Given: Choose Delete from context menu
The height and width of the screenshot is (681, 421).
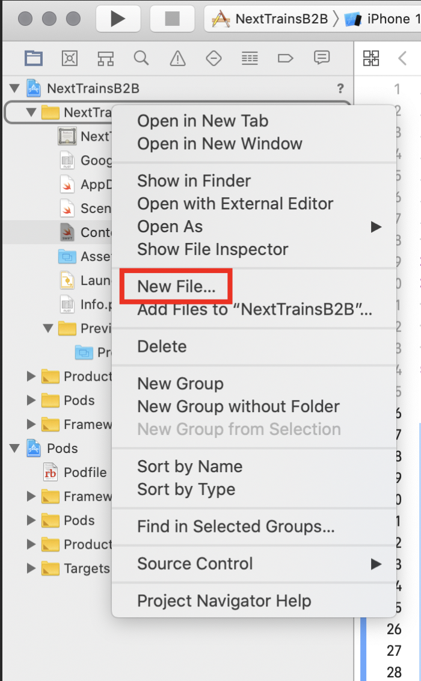Looking at the screenshot, I should [x=162, y=347].
